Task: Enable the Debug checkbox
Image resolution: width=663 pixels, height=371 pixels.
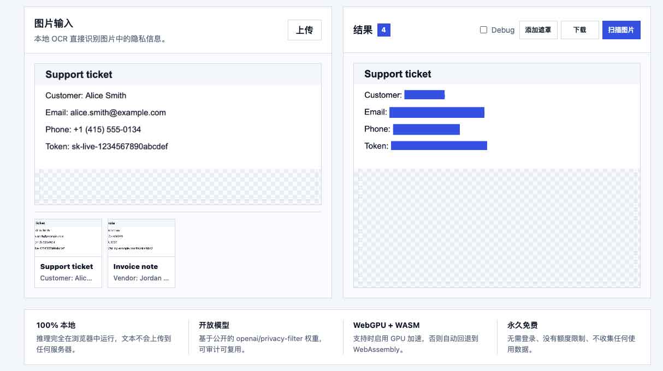Action: tap(483, 30)
